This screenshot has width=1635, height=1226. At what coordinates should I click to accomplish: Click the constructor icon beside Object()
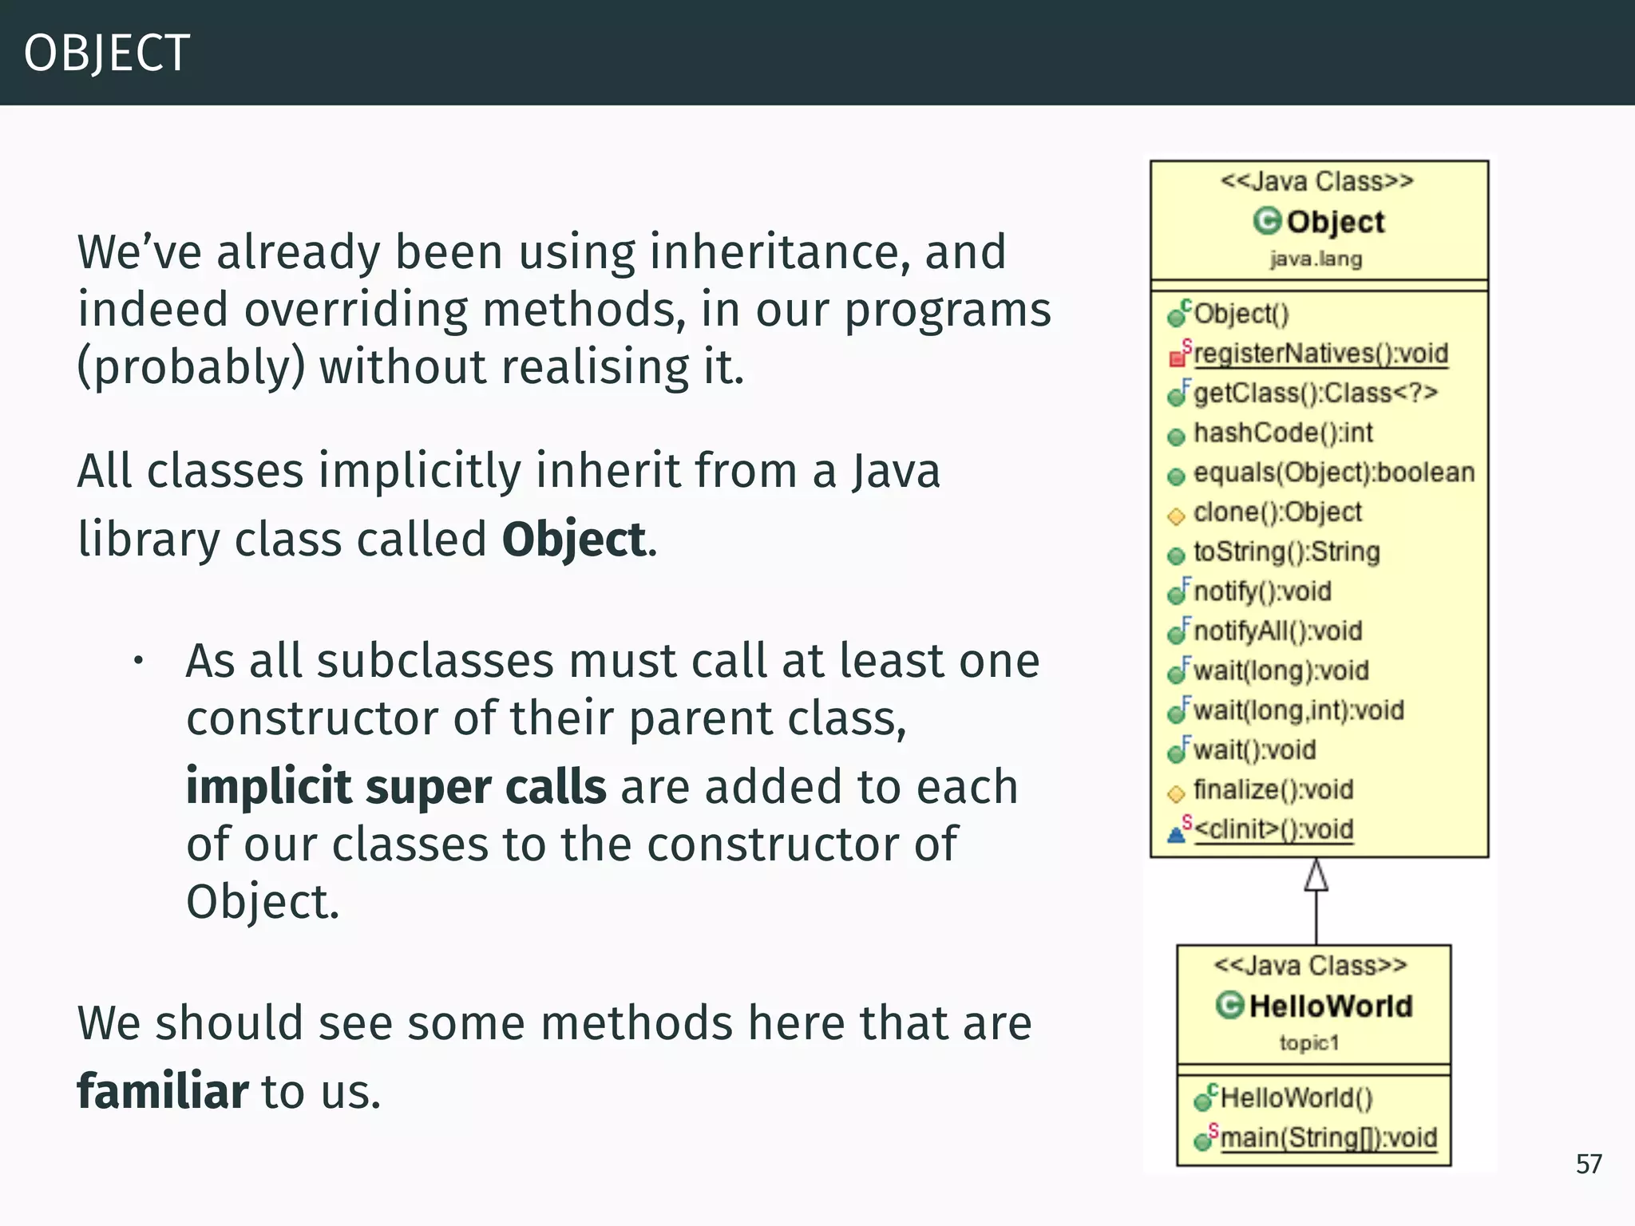(1178, 317)
